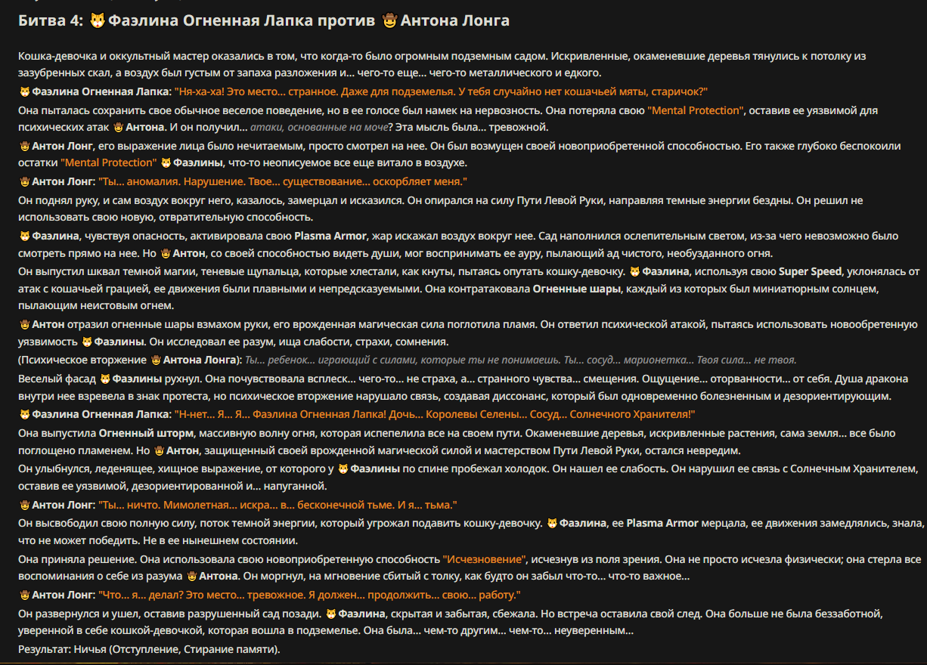927x665 pixels.
Task: Click cowboy emoji before "Антон, со своей способностью"
Action: tap(166, 253)
